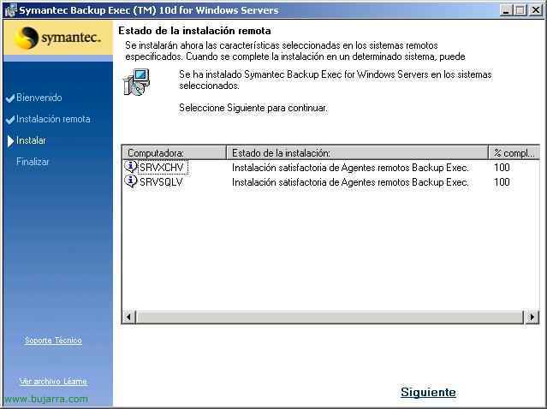Click the Symantec logo in the sidebar
547x409 pixels.
(x=58, y=38)
